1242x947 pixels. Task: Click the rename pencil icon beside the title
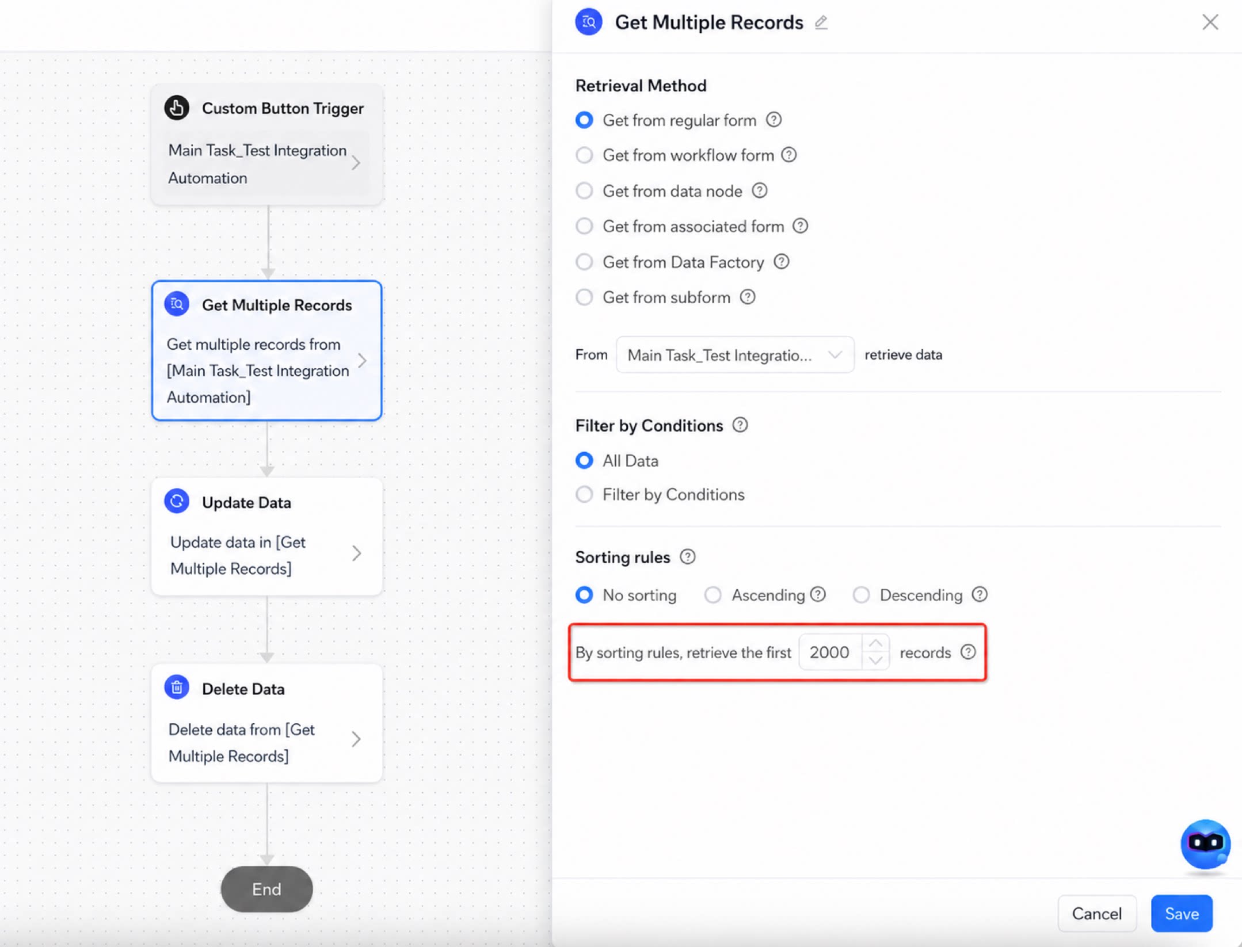(x=821, y=22)
